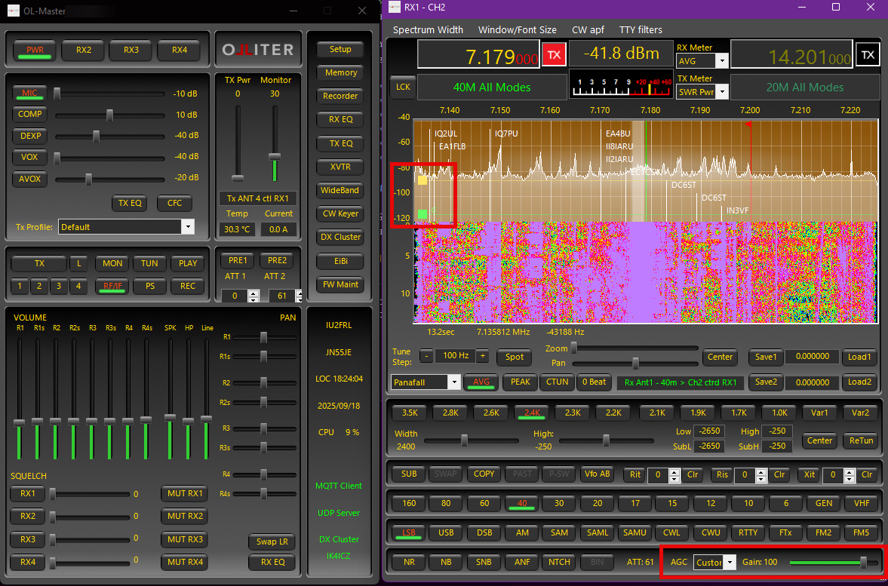Viewport: 888px width, 586px height.
Task: Open the Spectrum Width menu
Action: pyautogui.click(x=428, y=30)
